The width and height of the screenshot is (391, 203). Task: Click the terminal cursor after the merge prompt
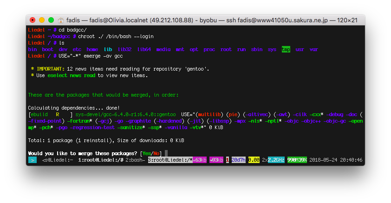coord(166,153)
